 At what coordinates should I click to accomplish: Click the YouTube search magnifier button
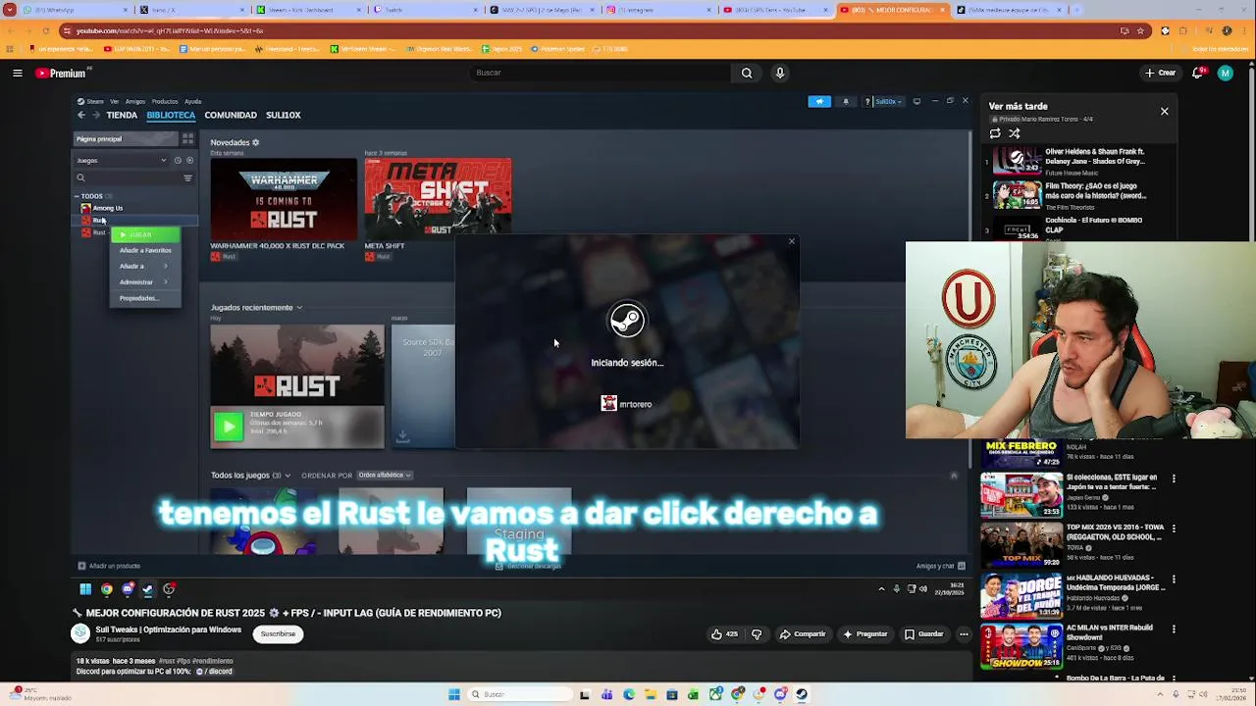[747, 73]
